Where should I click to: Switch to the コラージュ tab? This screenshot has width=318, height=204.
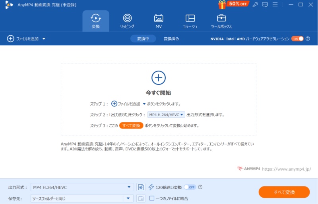pos(190,21)
